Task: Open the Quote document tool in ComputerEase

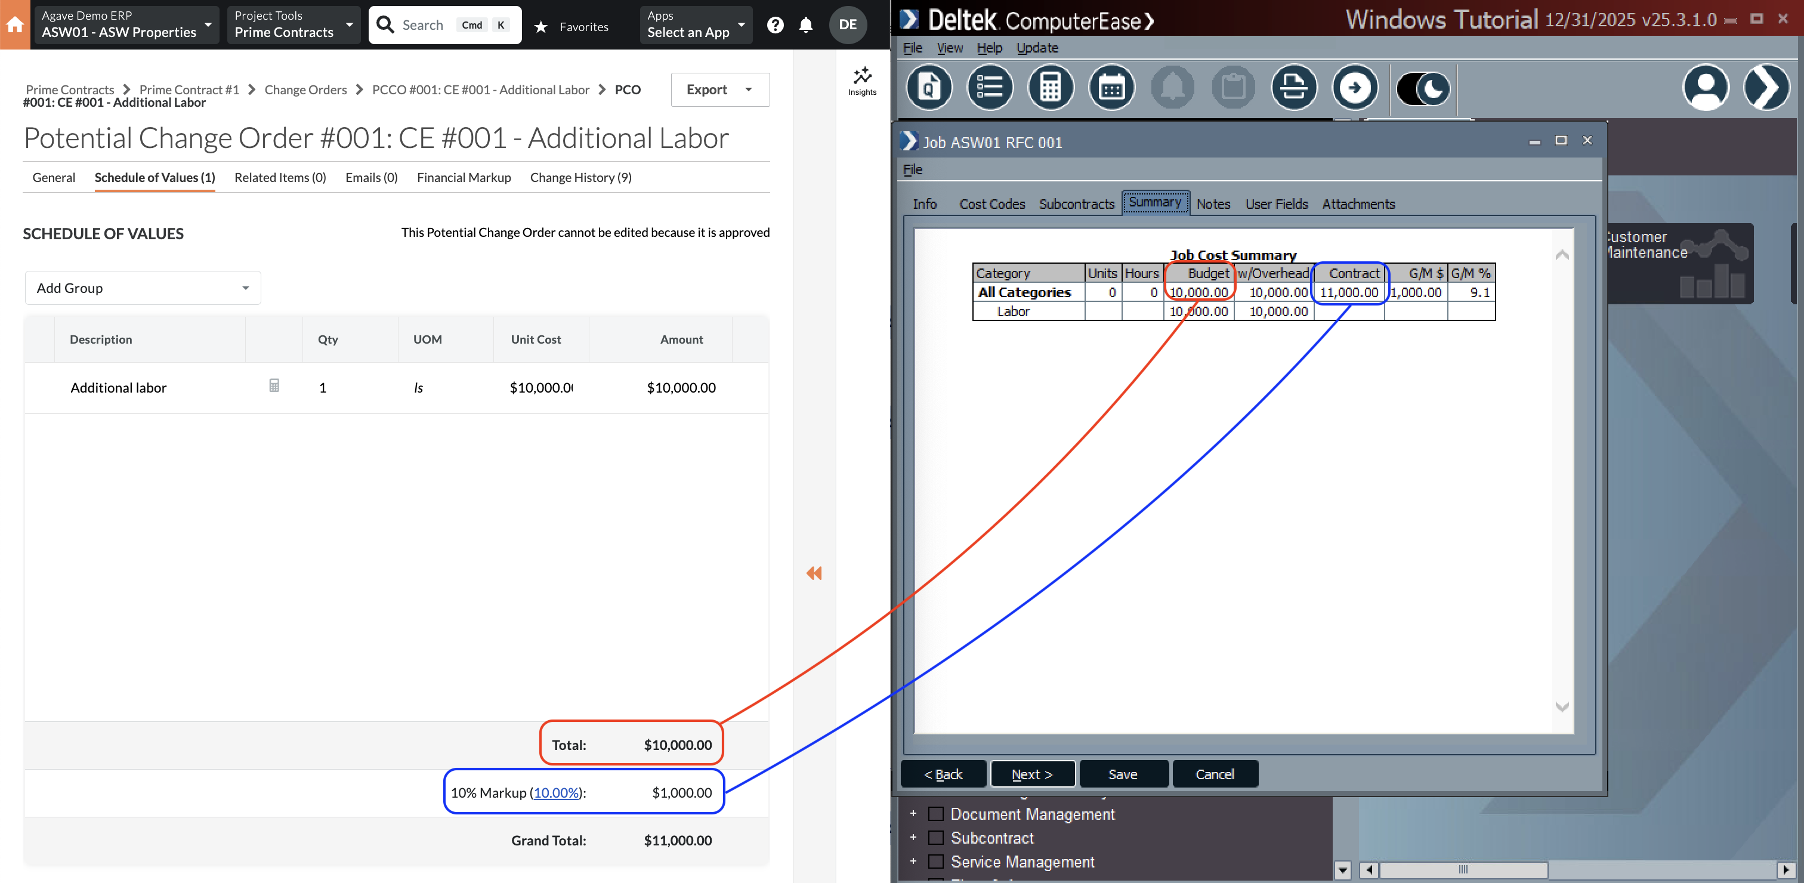Action: click(929, 87)
